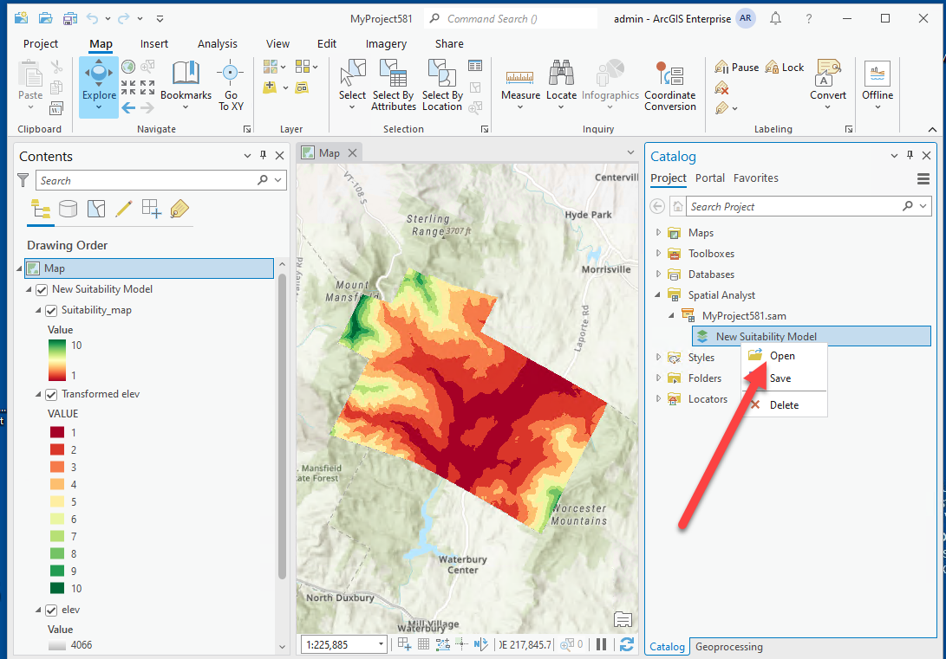Screen dimensions: 946x659
Task: Switch to the Imagery ribbon tab
Action: coord(386,43)
